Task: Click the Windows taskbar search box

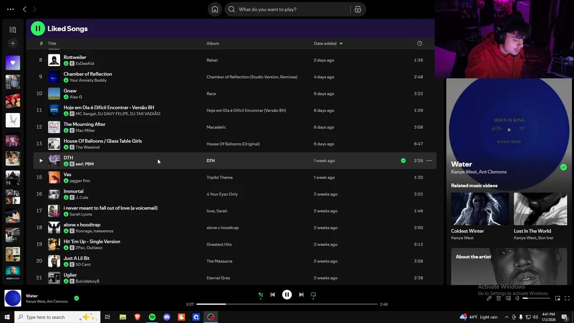Action: click(x=57, y=317)
